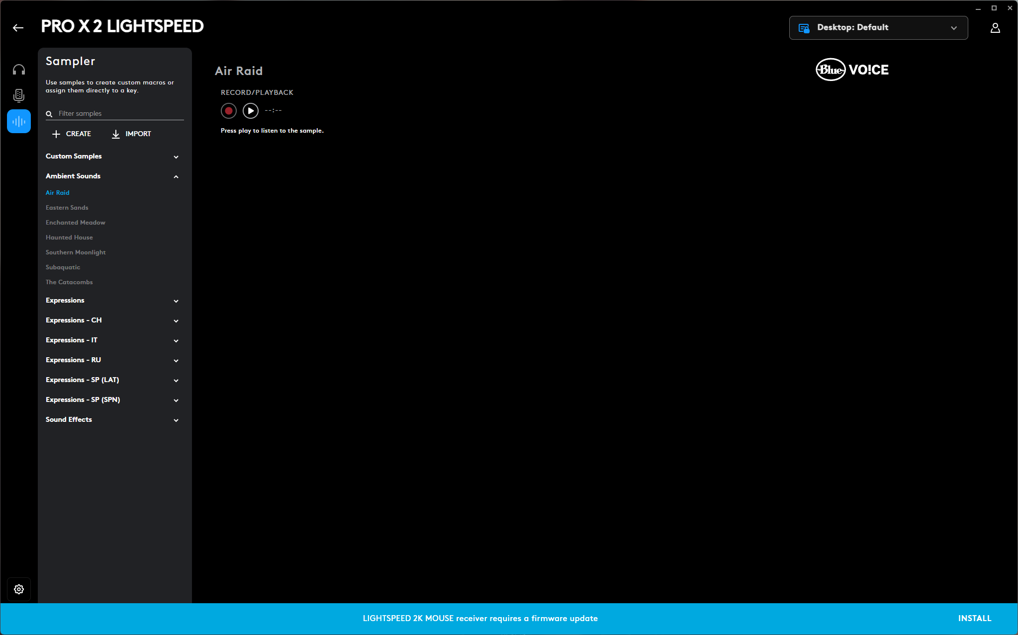The width and height of the screenshot is (1018, 635).
Task: Click the record button to start recording
Action: (x=228, y=110)
